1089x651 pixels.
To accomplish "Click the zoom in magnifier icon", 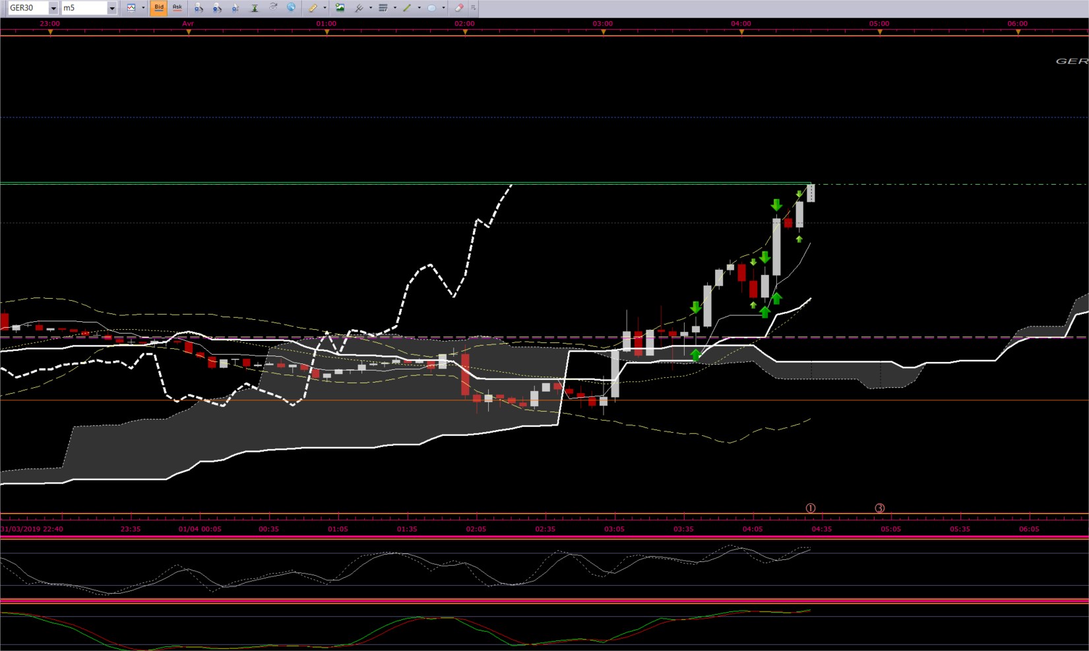I will [199, 8].
